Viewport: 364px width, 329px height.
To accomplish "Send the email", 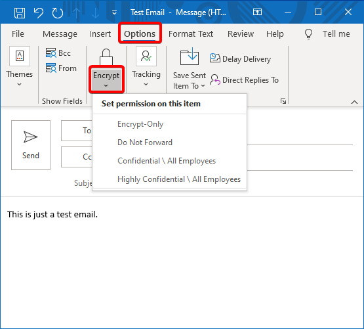I will (x=31, y=145).
